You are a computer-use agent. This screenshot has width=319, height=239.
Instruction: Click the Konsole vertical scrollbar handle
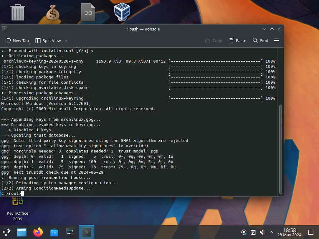pos(281,149)
